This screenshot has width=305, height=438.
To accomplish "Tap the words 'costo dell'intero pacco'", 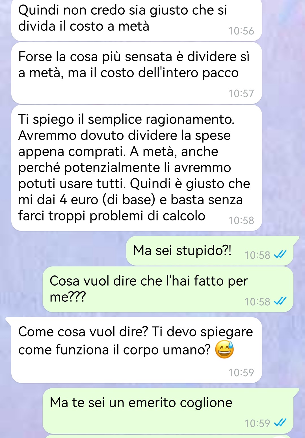I will [170, 73].
